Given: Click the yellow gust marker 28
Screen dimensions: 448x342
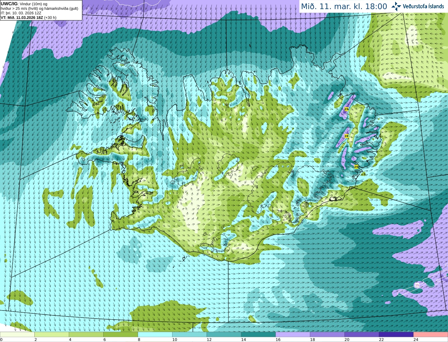Looking at the screenshot, I should point(346,136).
